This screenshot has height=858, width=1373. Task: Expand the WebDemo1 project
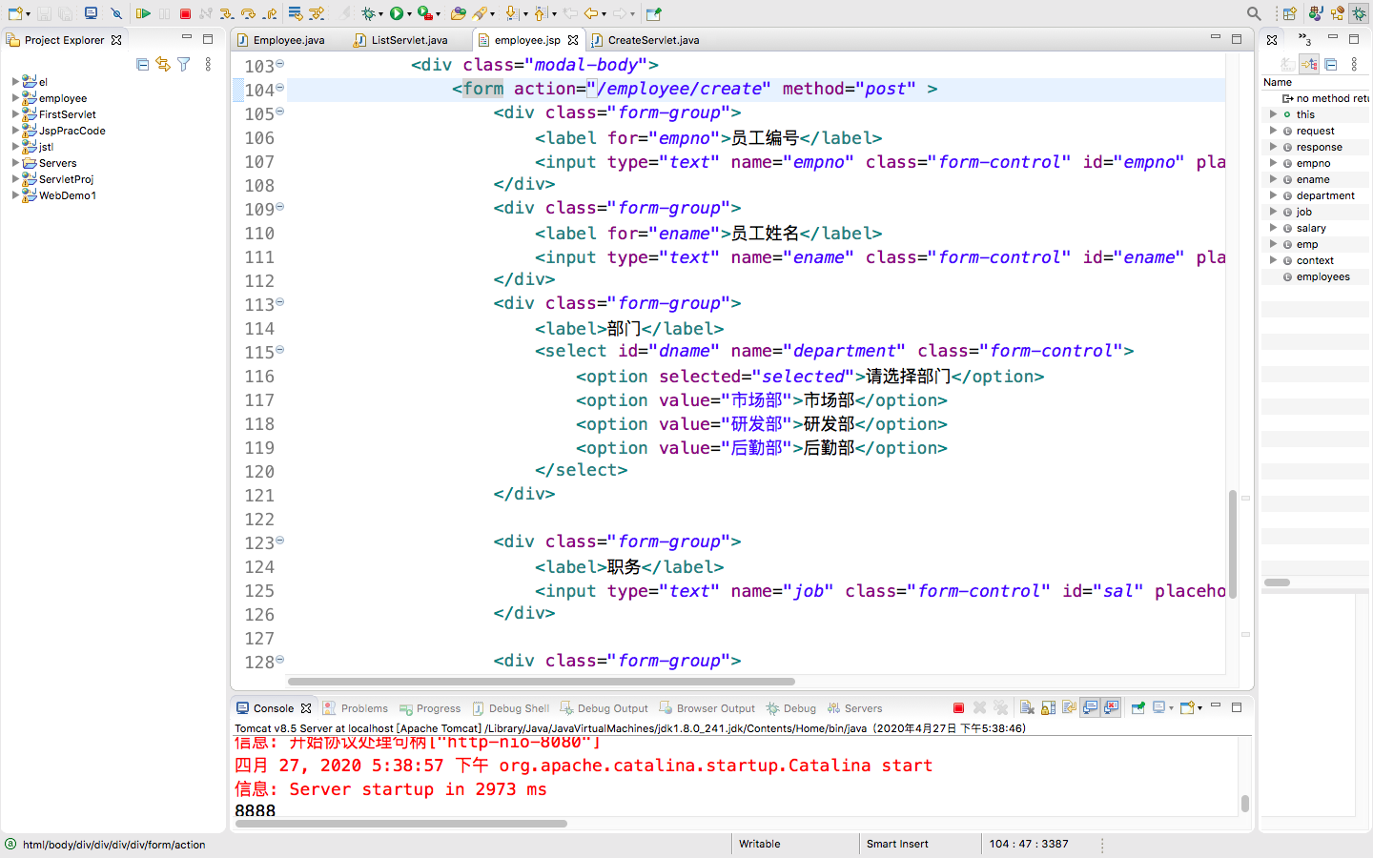click(x=15, y=195)
